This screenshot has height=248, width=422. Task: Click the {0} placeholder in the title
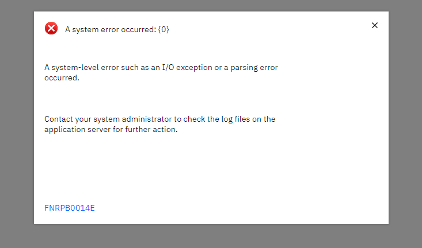pyautogui.click(x=164, y=29)
